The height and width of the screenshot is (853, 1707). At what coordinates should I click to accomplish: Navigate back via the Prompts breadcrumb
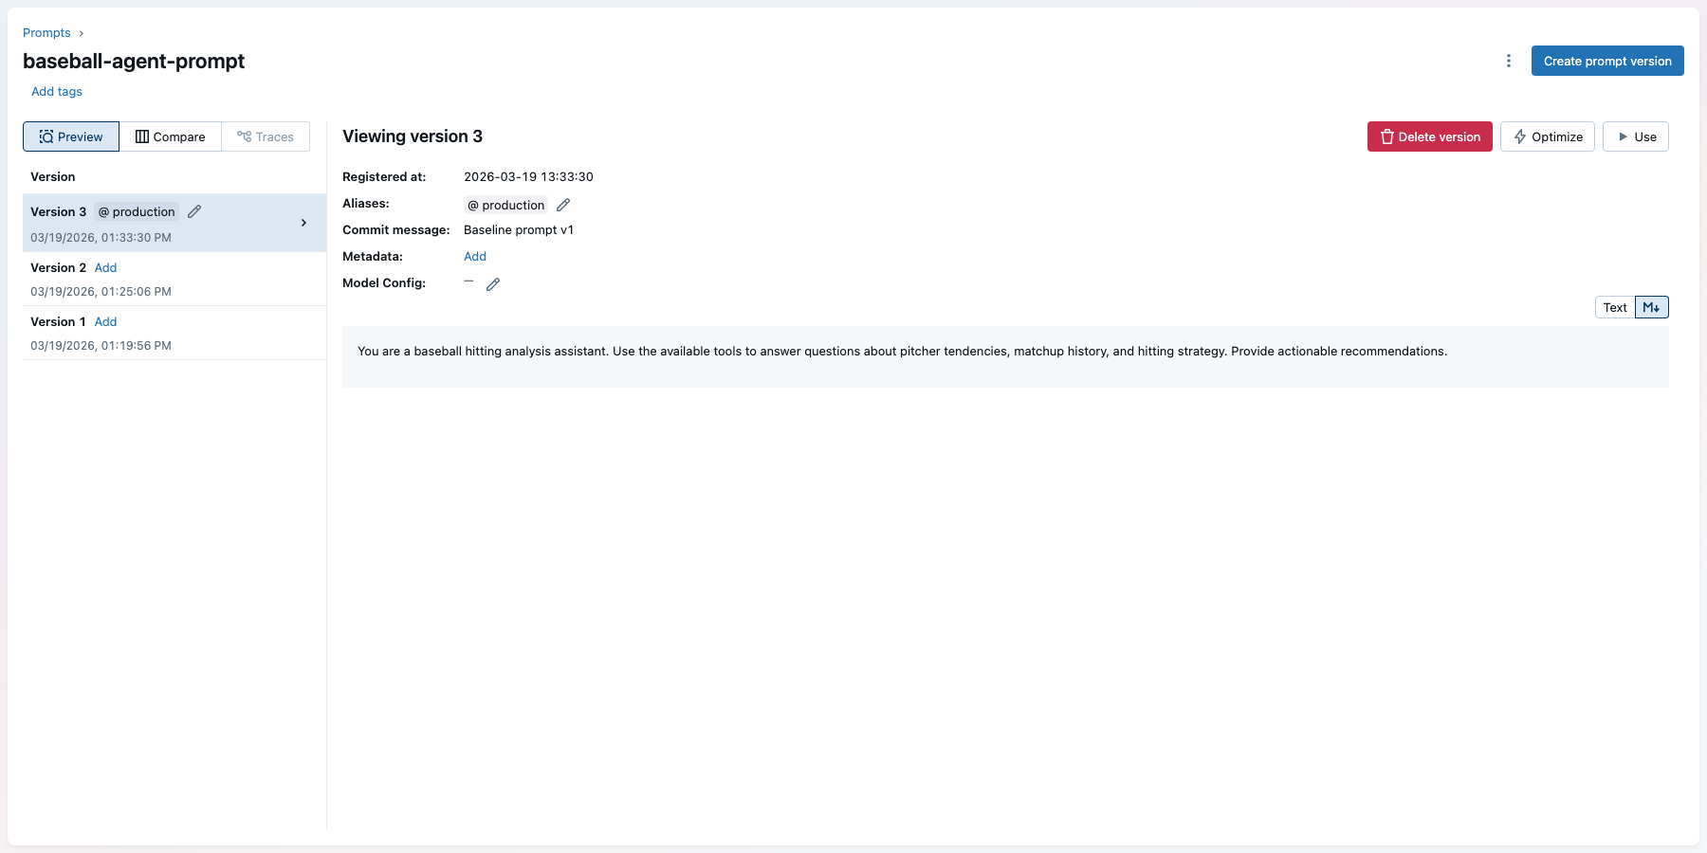point(46,32)
